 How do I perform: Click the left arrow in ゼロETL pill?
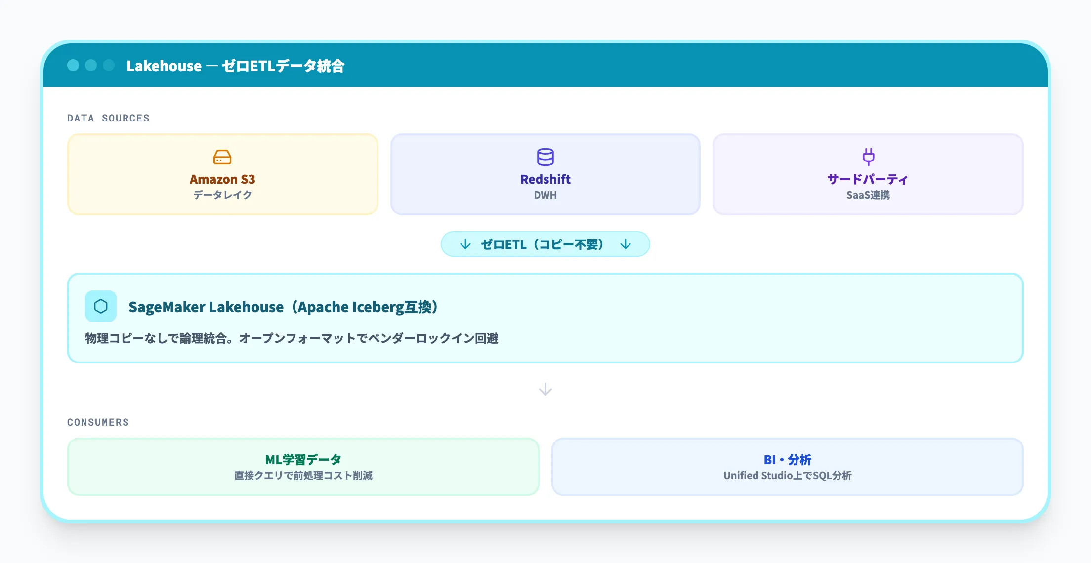pos(465,244)
